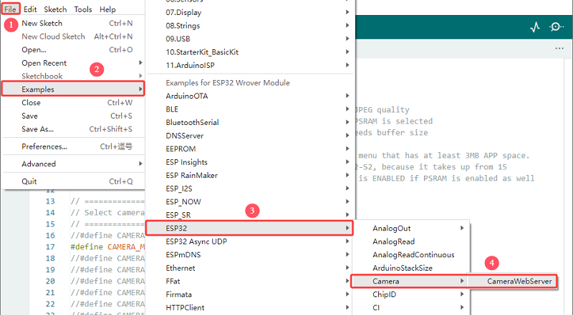573x315 pixels.
Task: Expand the BLE examples submenu
Action: 250,109
